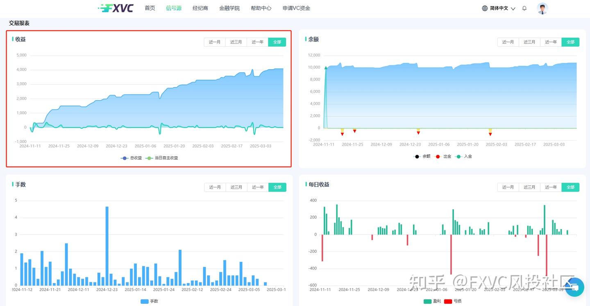This screenshot has width=590, height=306.
Task: Toggle 手数 legend icon below the bar chart
Action: [x=145, y=301]
